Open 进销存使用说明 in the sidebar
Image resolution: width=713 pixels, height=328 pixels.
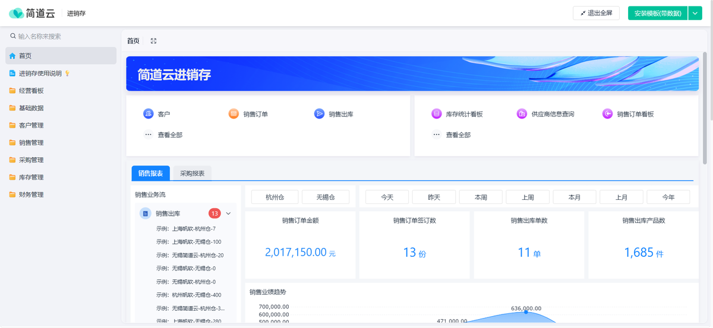pos(61,74)
